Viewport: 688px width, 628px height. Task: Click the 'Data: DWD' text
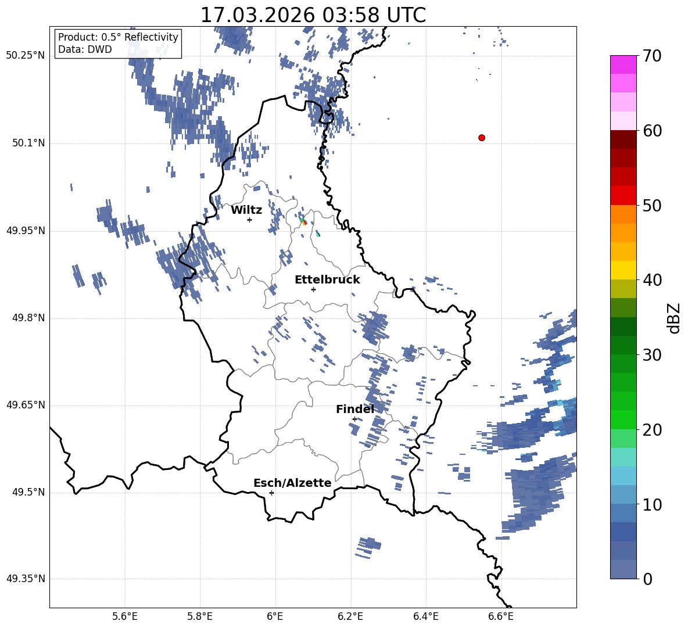point(85,49)
